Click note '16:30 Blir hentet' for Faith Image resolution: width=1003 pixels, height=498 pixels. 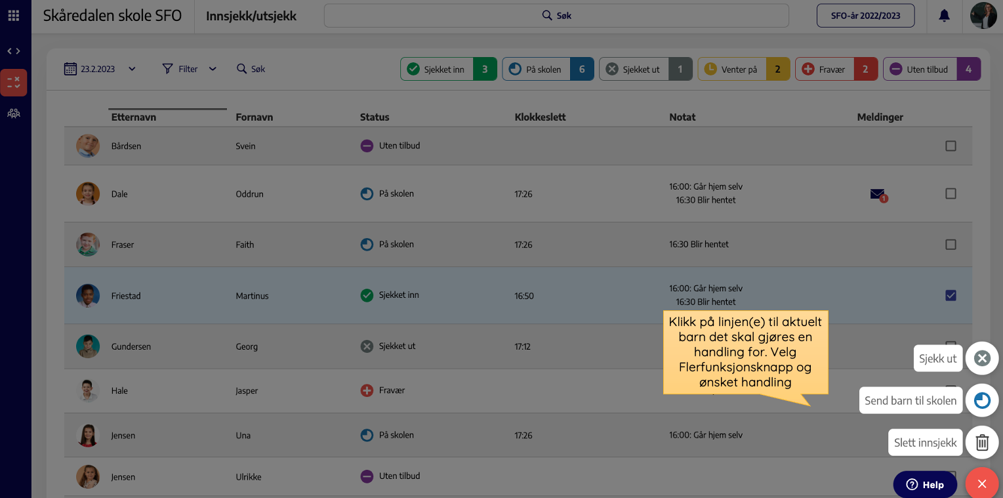pyautogui.click(x=699, y=244)
